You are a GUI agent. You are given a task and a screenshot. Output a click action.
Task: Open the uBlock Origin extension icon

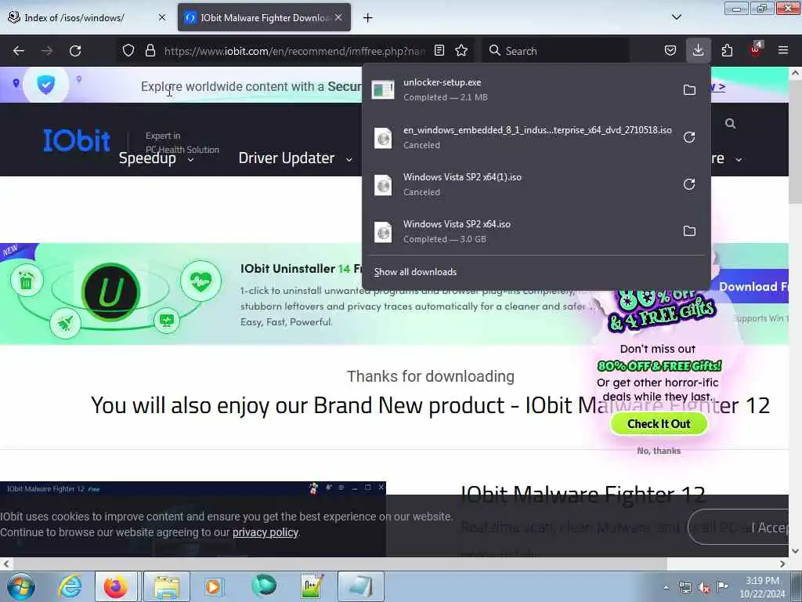[x=756, y=49]
